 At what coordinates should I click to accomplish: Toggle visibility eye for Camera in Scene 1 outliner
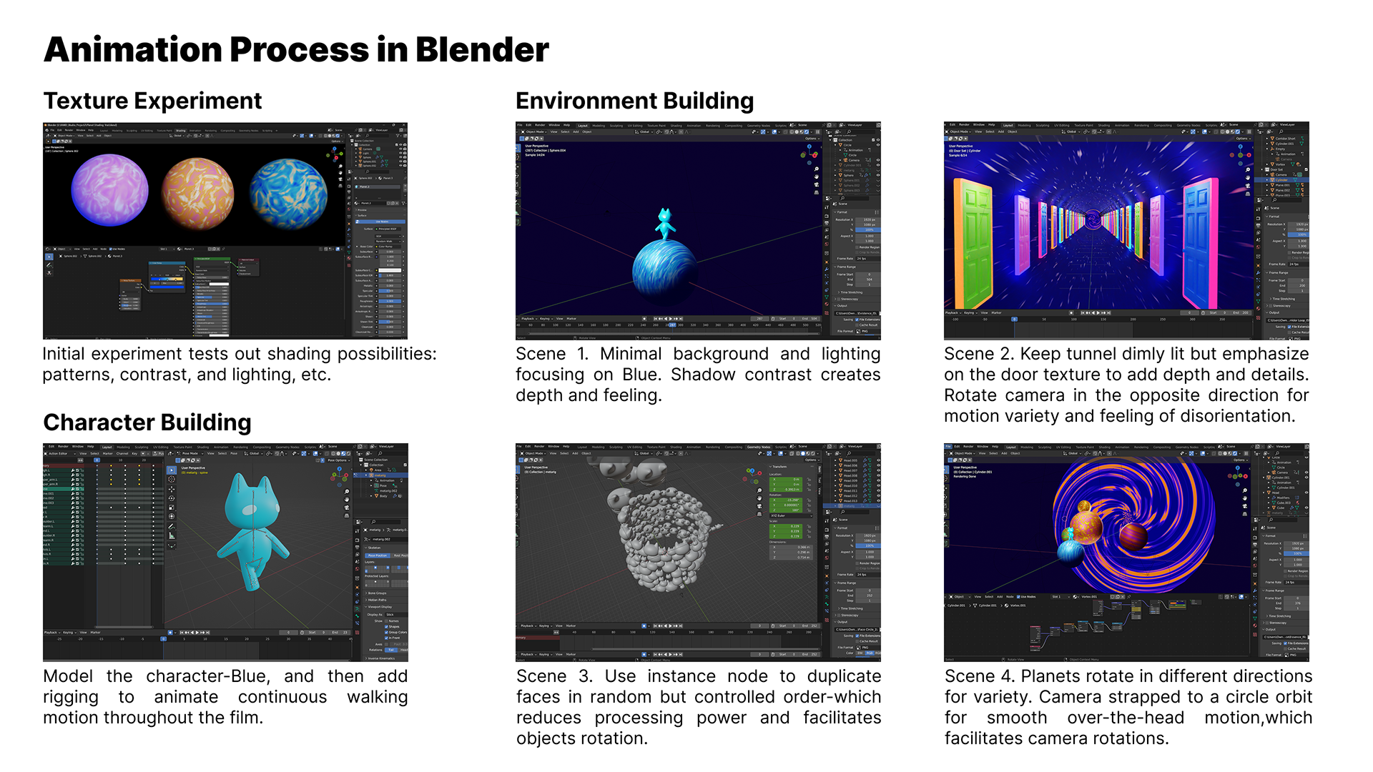(878, 160)
